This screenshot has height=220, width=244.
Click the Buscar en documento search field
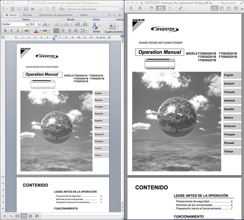(x=93, y=9)
